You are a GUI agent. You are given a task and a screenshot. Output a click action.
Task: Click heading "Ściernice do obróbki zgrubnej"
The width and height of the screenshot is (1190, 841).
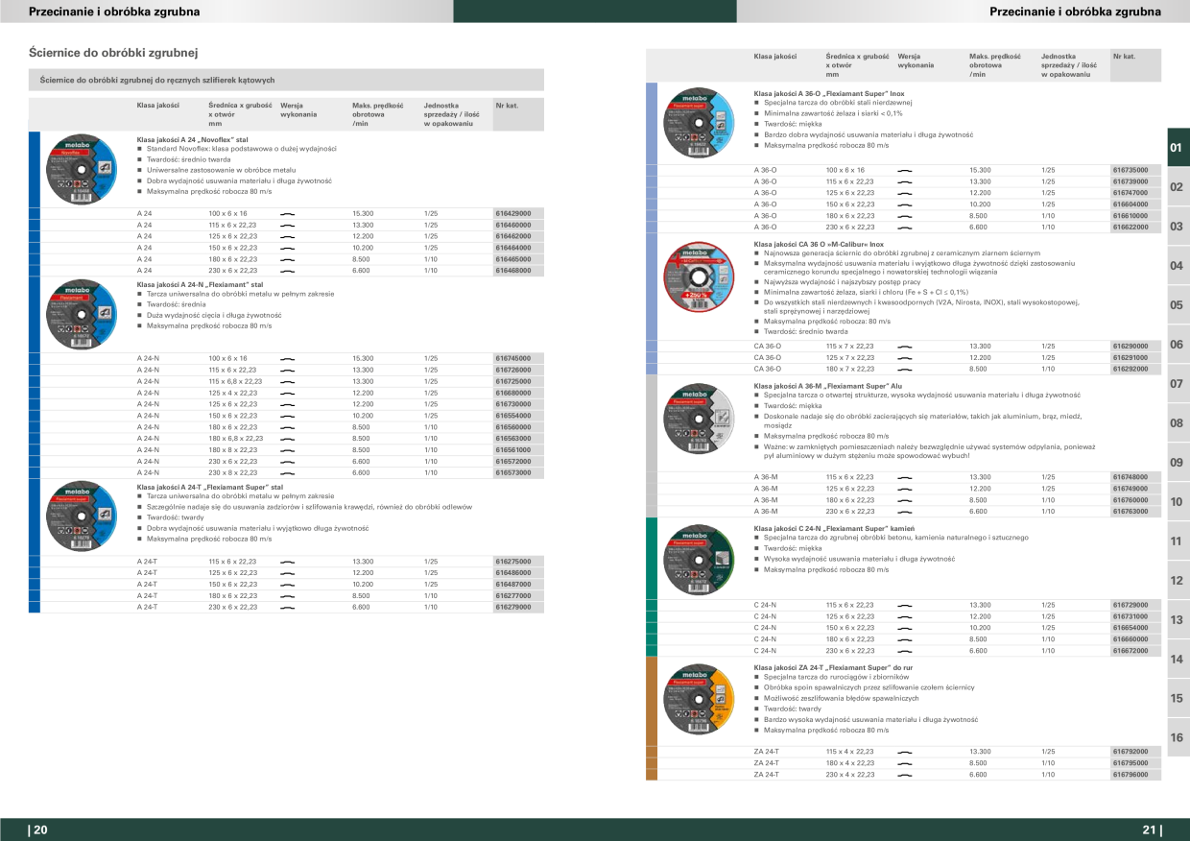coord(114,53)
